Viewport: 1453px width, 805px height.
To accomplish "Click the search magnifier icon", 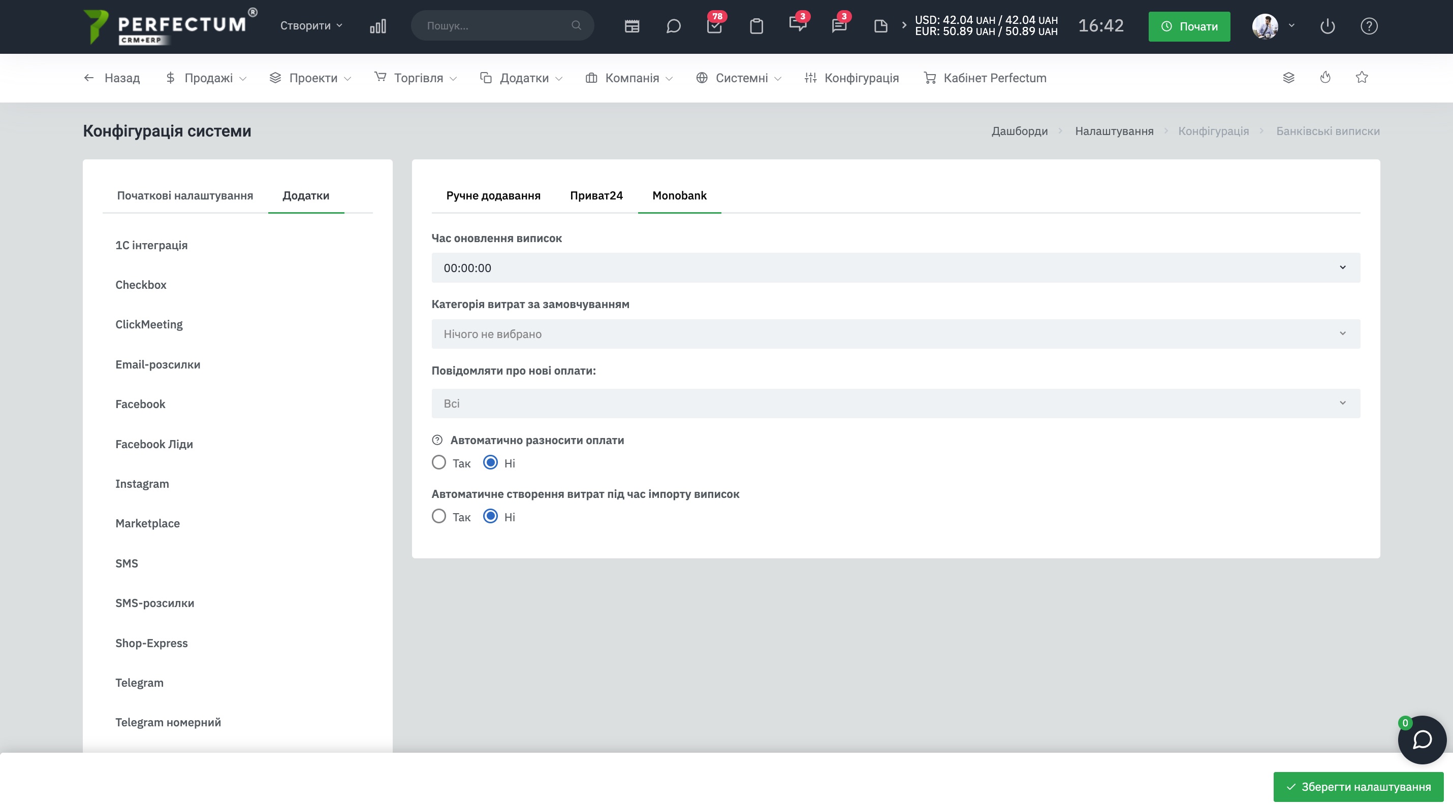I will [x=576, y=25].
